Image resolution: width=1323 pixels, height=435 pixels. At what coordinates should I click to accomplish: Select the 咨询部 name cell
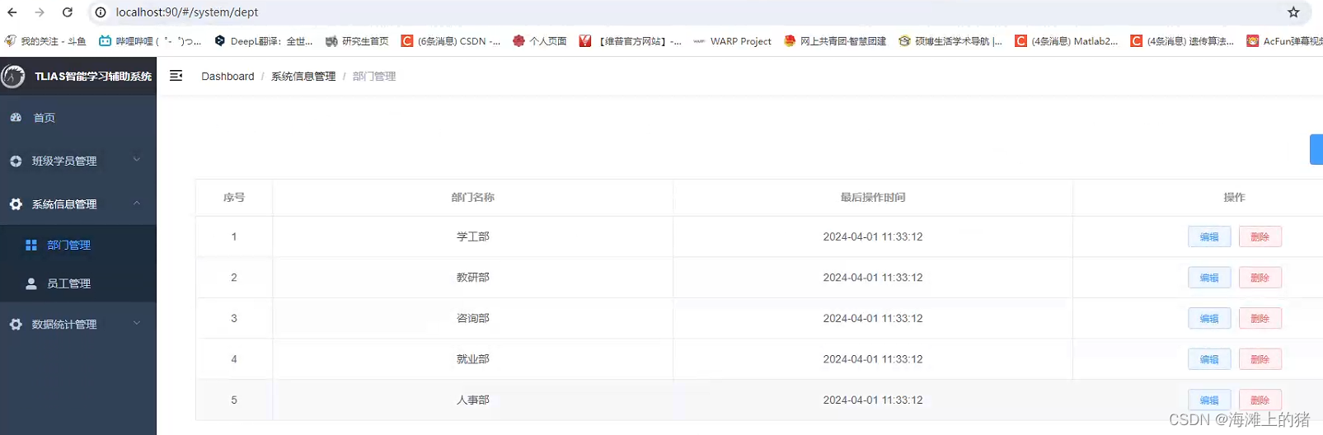(473, 318)
